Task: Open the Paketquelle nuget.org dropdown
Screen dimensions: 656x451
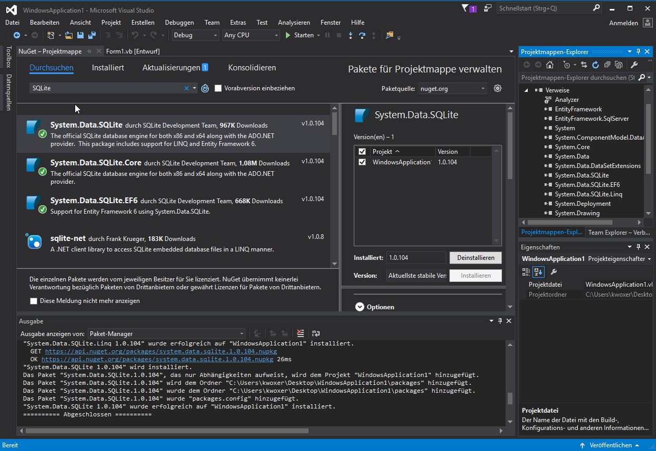Action: pyautogui.click(x=453, y=89)
